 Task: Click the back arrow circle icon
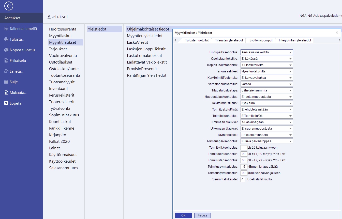pyautogui.click(x=9, y=6)
